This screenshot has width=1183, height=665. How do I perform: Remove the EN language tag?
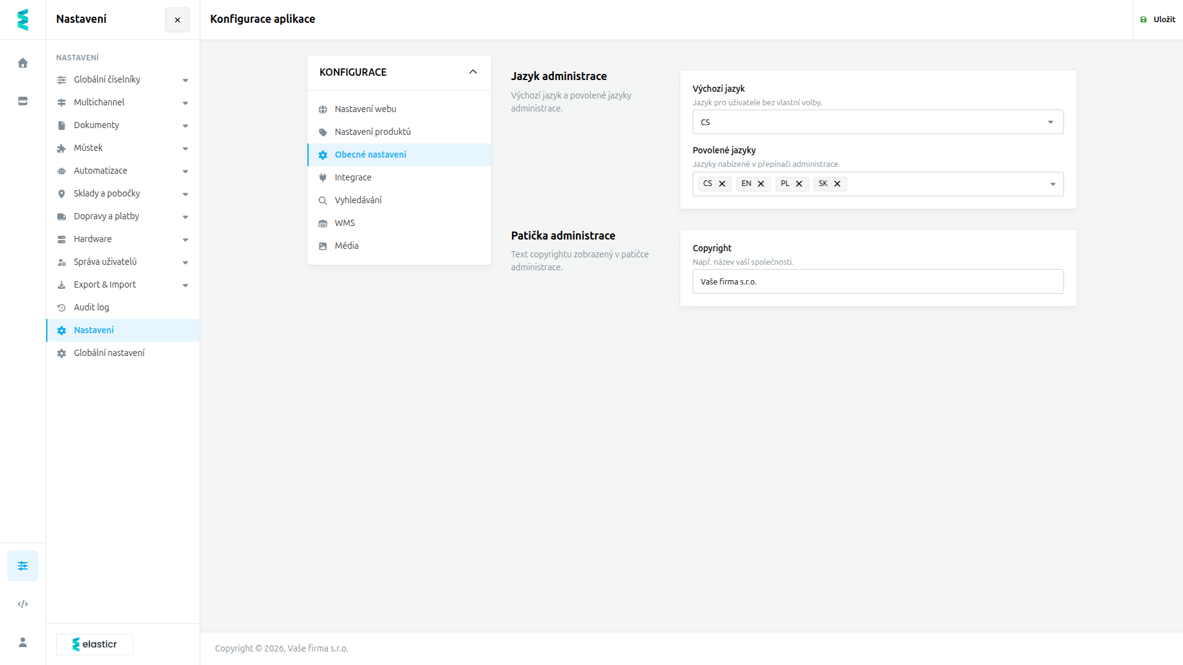click(761, 183)
